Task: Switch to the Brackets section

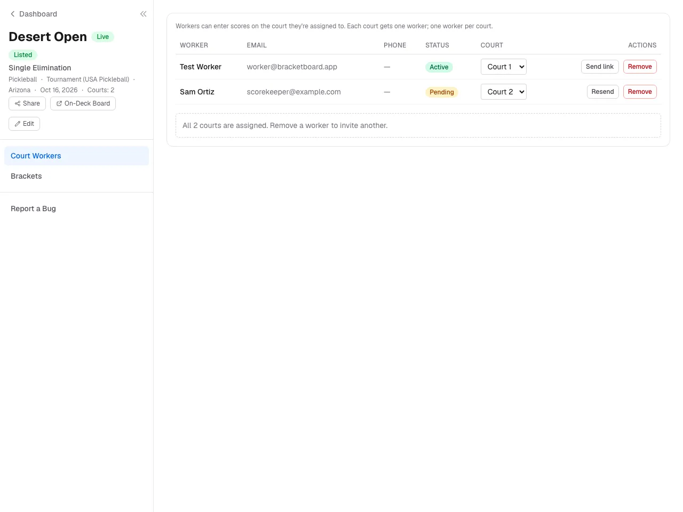Action: [x=76, y=176]
